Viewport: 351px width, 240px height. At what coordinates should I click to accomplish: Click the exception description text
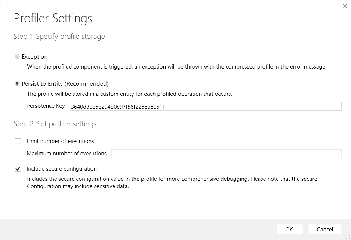click(177, 67)
